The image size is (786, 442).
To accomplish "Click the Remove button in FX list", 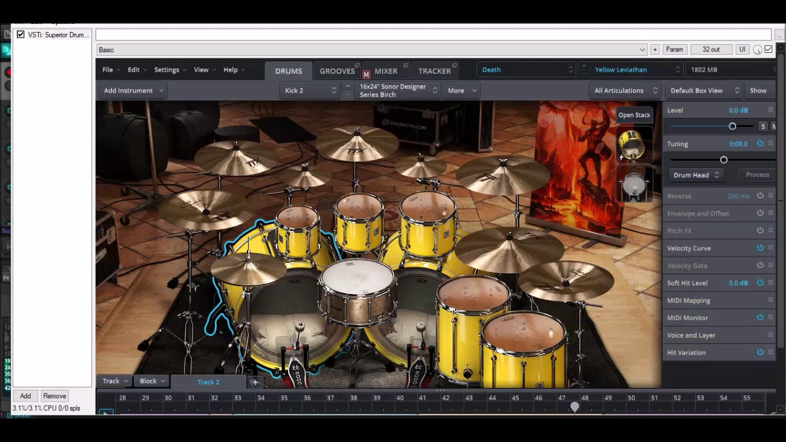I will pyautogui.click(x=55, y=396).
